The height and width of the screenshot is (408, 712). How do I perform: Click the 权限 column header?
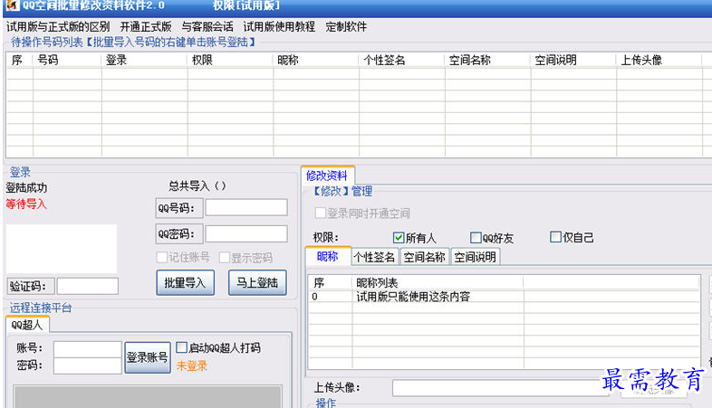click(230, 60)
